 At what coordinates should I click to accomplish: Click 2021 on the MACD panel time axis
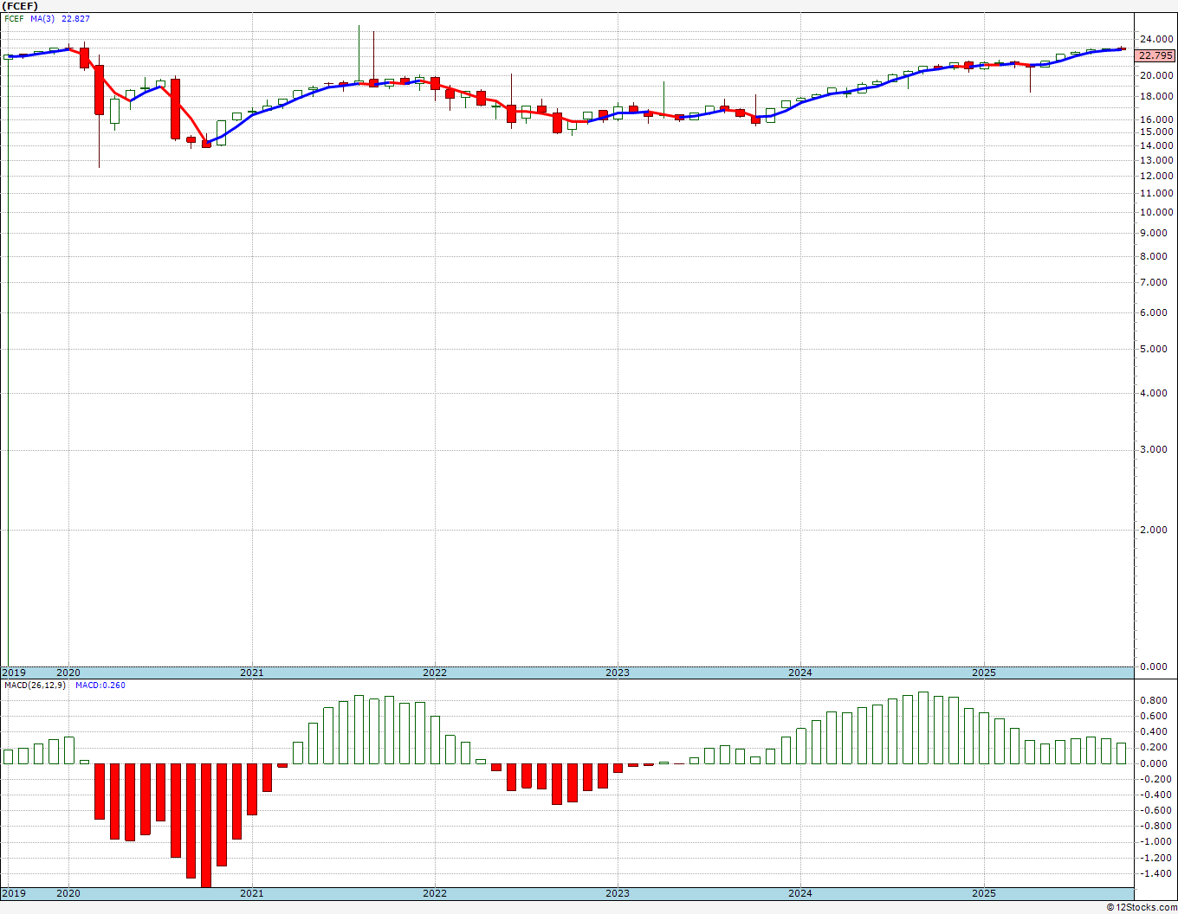[252, 893]
